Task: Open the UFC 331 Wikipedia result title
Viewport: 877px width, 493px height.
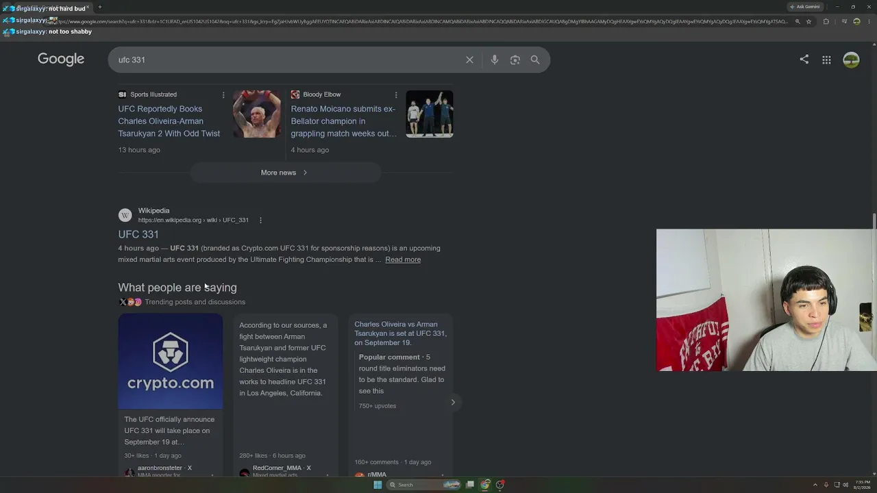Action: [x=138, y=234]
